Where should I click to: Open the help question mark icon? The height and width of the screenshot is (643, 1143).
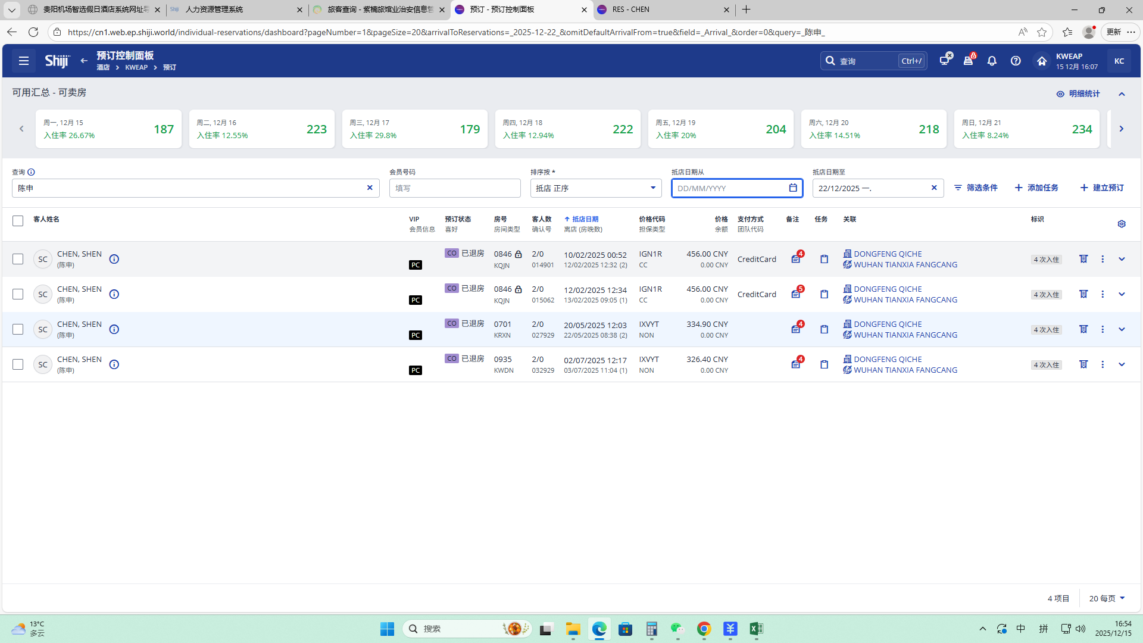[1016, 61]
